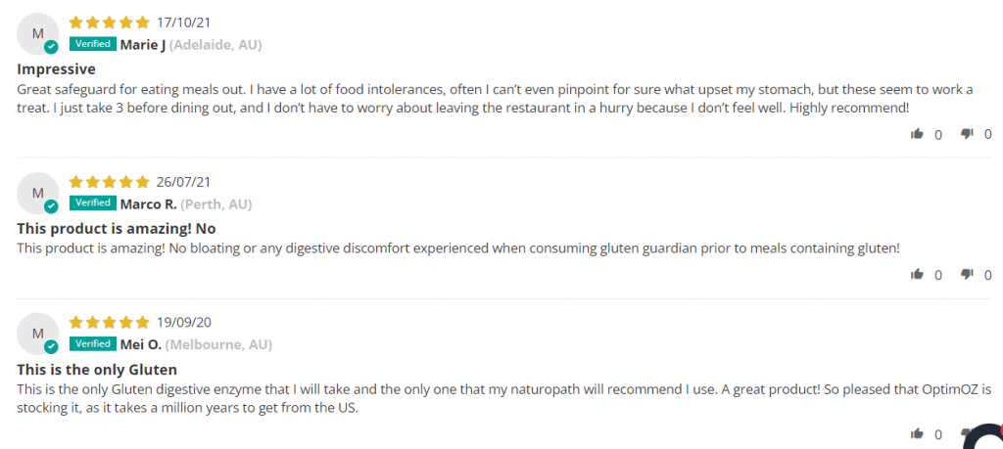Select reviewer name Mei O.

[x=141, y=345]
